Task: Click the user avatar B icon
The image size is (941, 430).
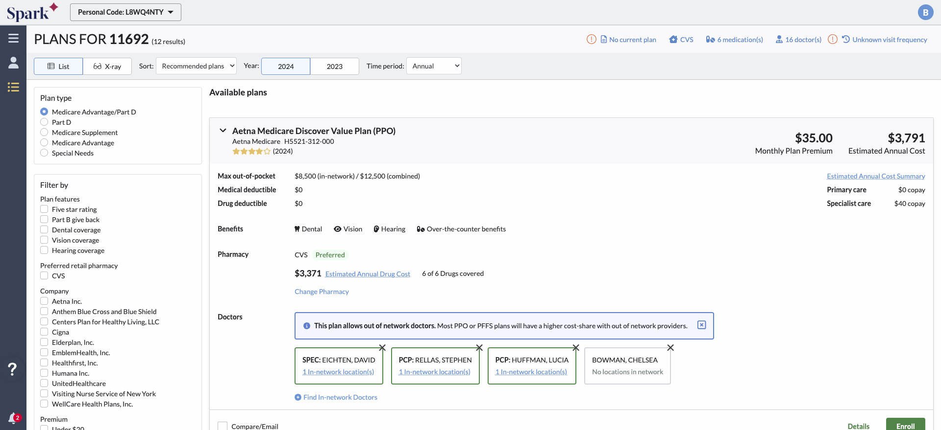Action: tap(925, 12)
